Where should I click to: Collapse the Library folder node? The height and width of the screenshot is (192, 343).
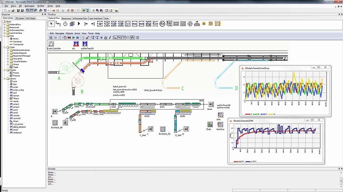pyautogui.click(x=4, y=79)
